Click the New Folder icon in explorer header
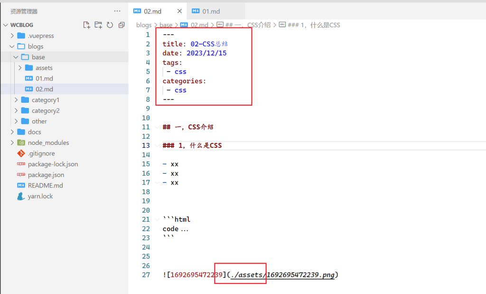The image size is (486, 294). [x=98, y=25]
